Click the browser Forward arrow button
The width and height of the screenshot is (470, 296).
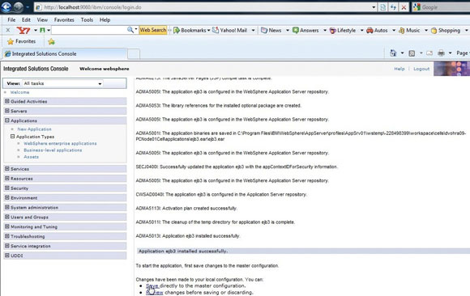point(18,7)
